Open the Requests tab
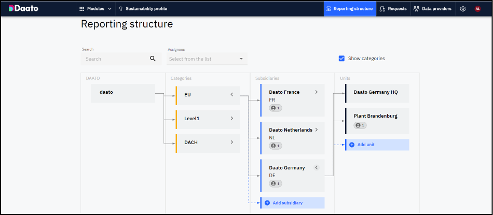493x215 pixels. pyautogui.click(x=393, y=9)
